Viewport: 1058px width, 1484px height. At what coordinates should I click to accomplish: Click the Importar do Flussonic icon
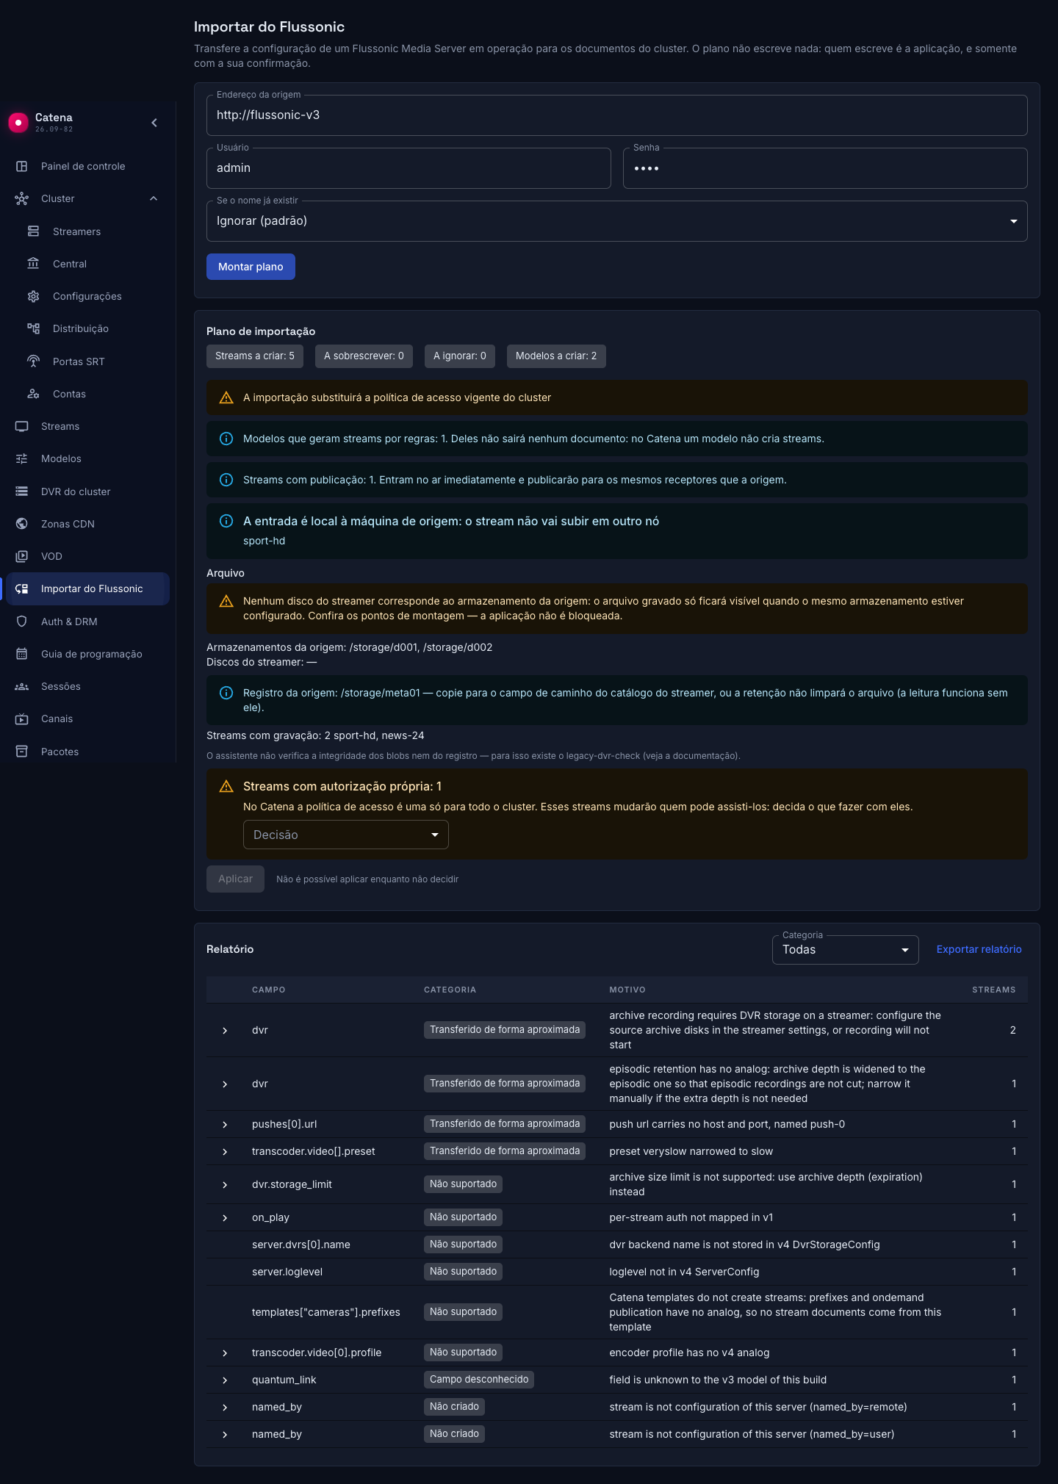tap(22, 589)
